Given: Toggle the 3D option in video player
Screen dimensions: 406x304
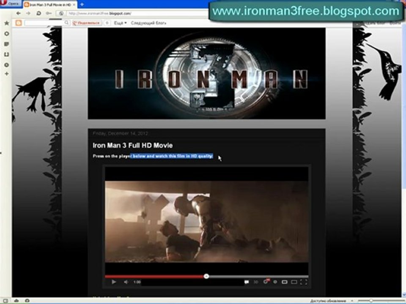Looking at the screenshot, I should pos(256,282).
